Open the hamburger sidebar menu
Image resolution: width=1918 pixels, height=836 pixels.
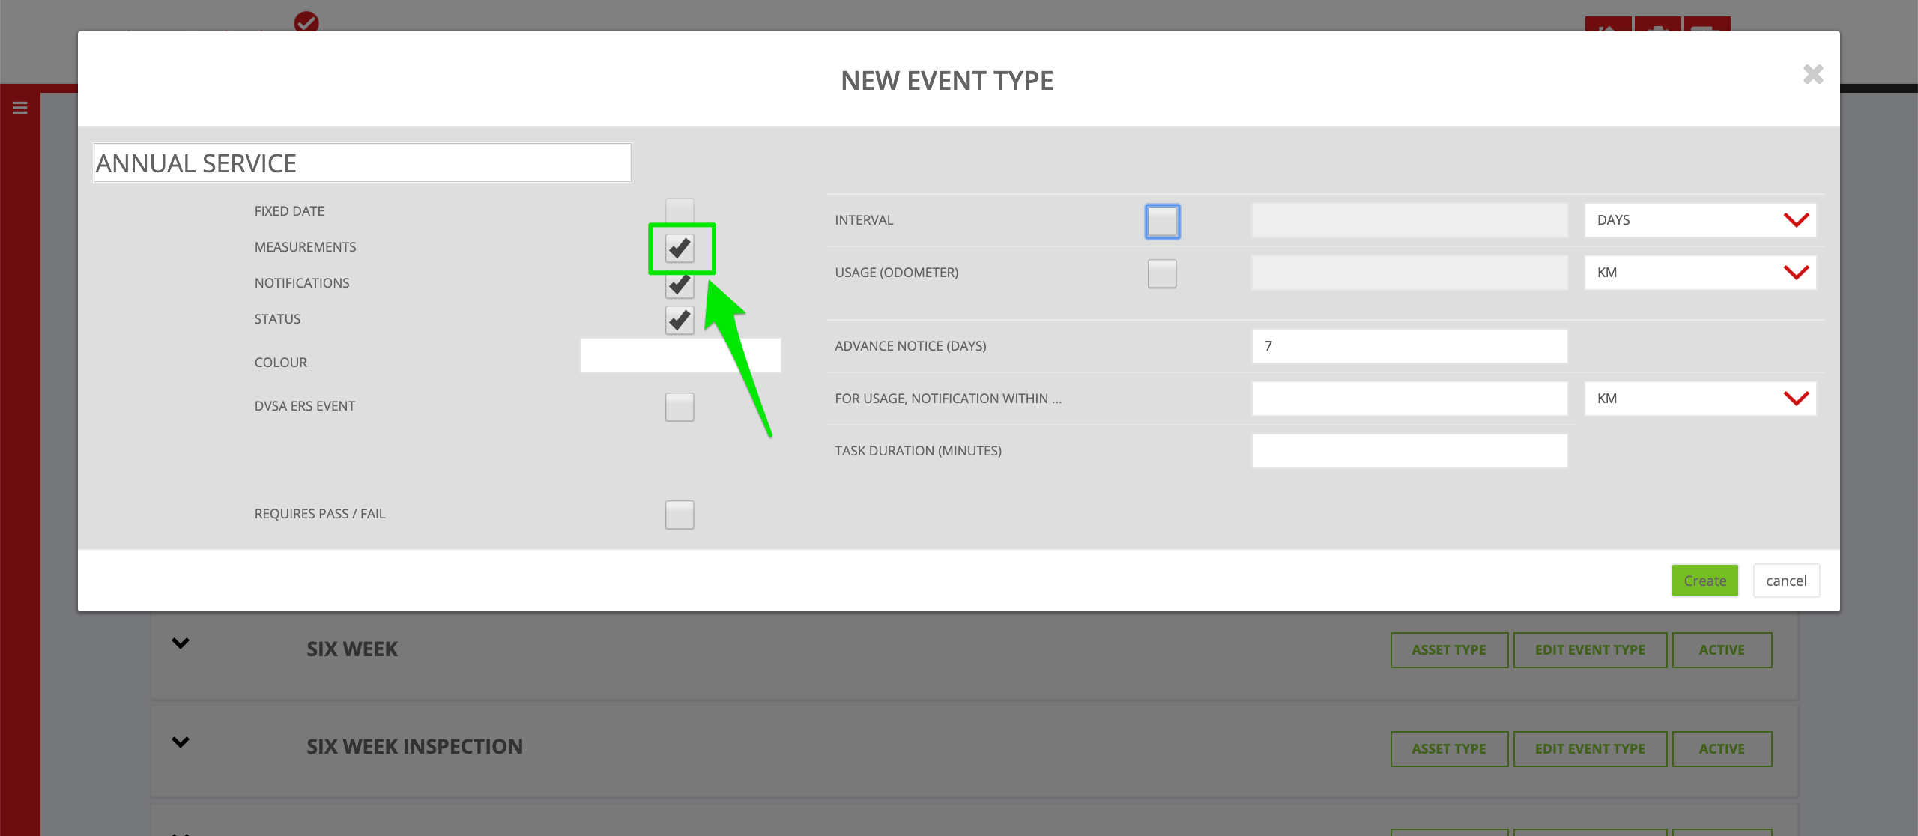click(x=20, y=108)
